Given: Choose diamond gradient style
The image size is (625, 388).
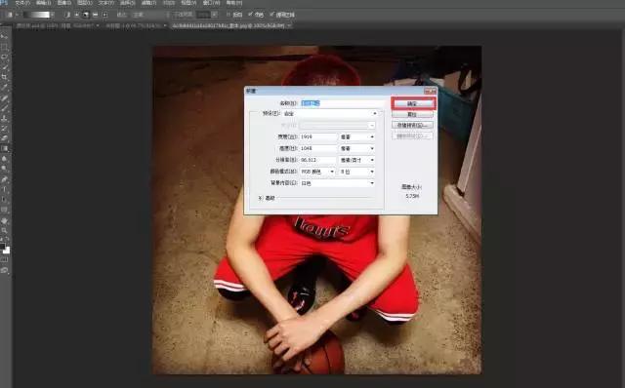Looking at the screenshot, I should 104,15.
